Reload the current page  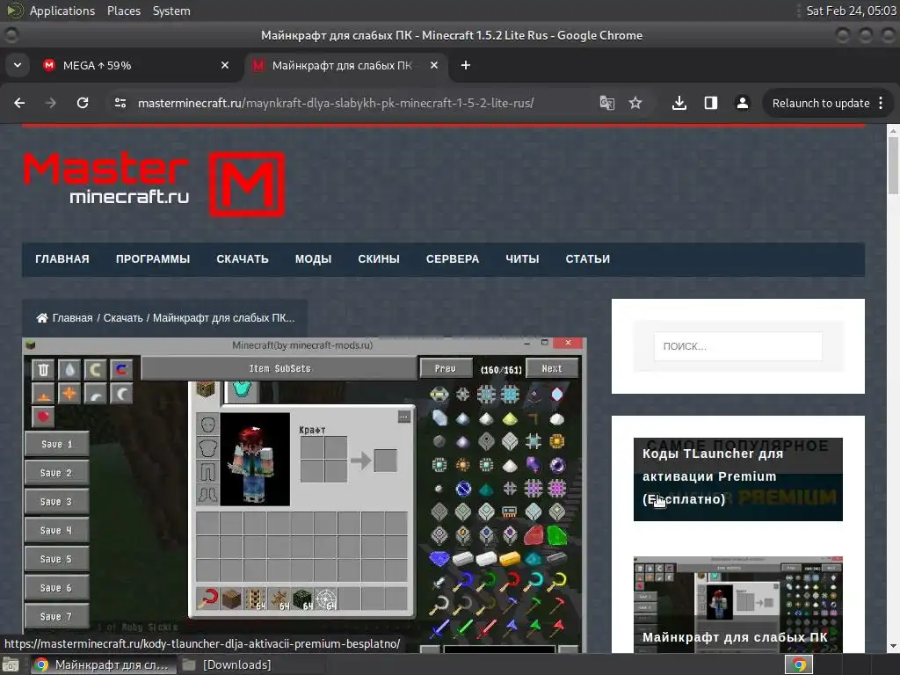83,103
